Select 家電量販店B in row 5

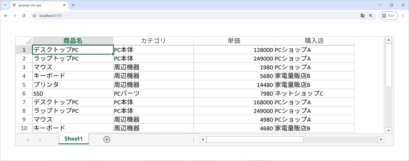click(x=314, y=85)
